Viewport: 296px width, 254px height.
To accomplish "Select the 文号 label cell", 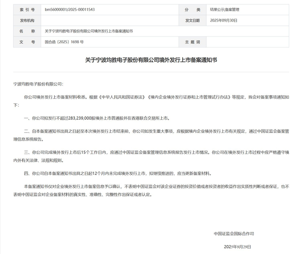I will (27, 42).
